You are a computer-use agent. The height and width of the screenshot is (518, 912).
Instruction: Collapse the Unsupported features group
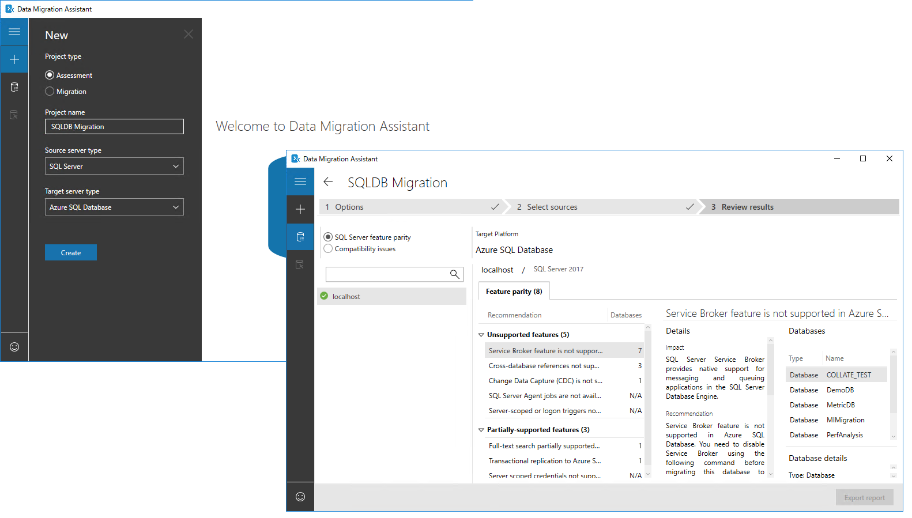click(481, 335)
